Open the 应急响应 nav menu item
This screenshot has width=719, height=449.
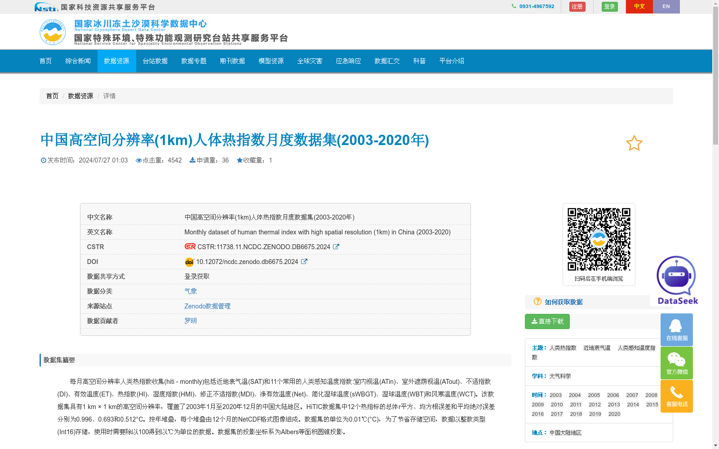click(348, 61)
